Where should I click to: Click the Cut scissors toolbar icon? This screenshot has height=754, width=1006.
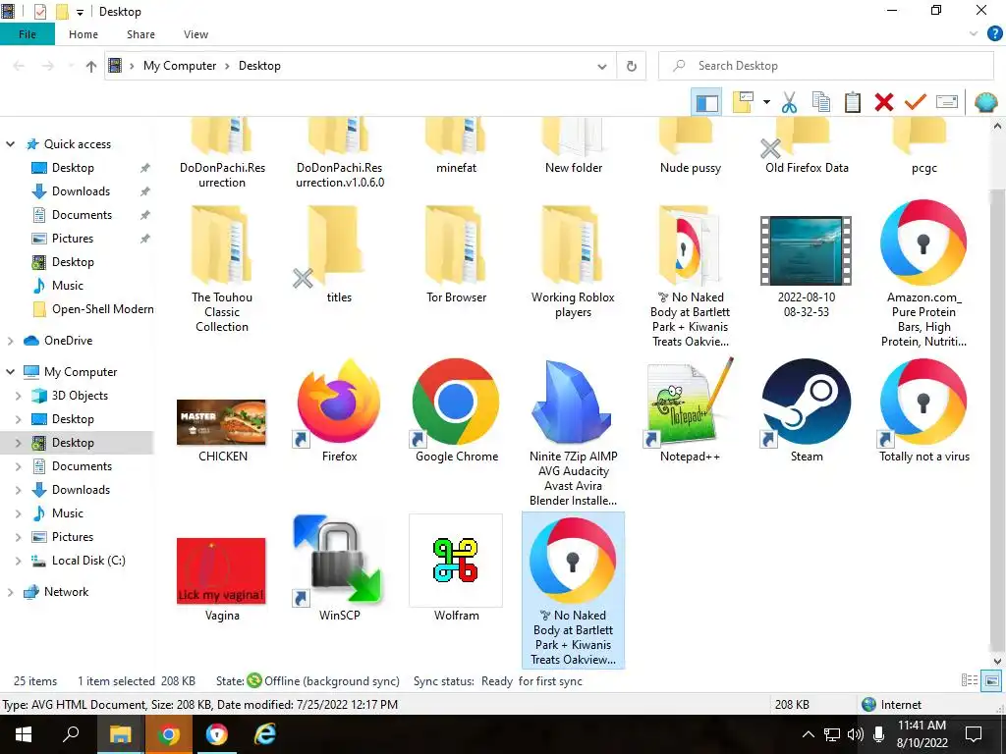(789, 102)
